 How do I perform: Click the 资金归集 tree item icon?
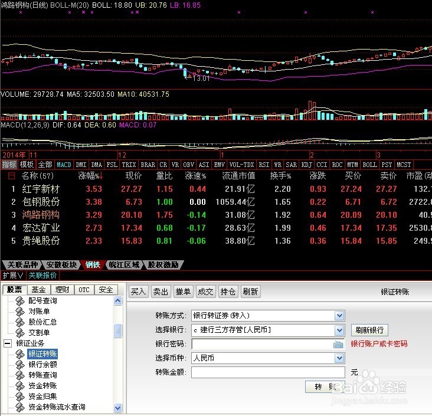[20, 397]
